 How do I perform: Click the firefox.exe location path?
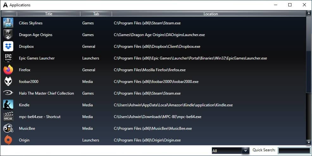click(150, 70)
